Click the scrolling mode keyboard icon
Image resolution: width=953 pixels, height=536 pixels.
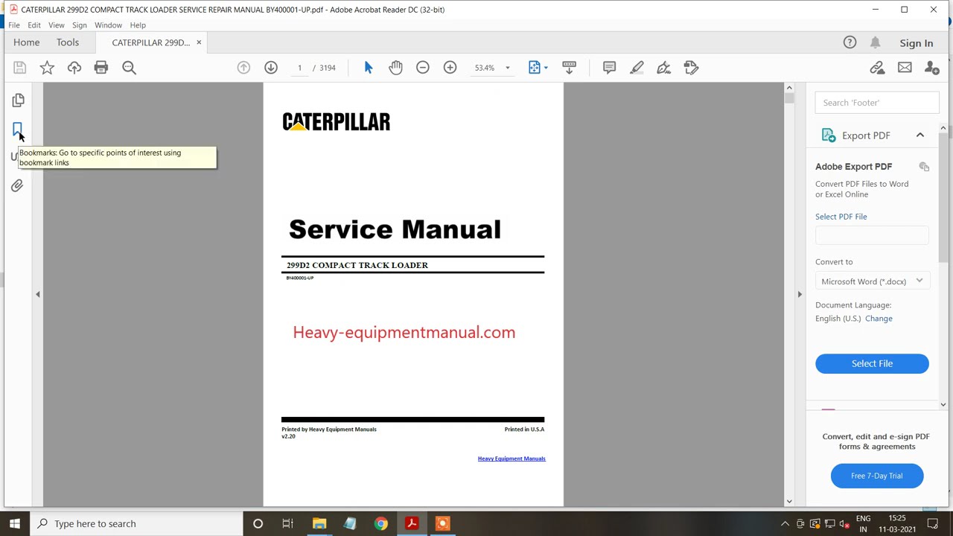pyautogui.click(x=569, y=68)
